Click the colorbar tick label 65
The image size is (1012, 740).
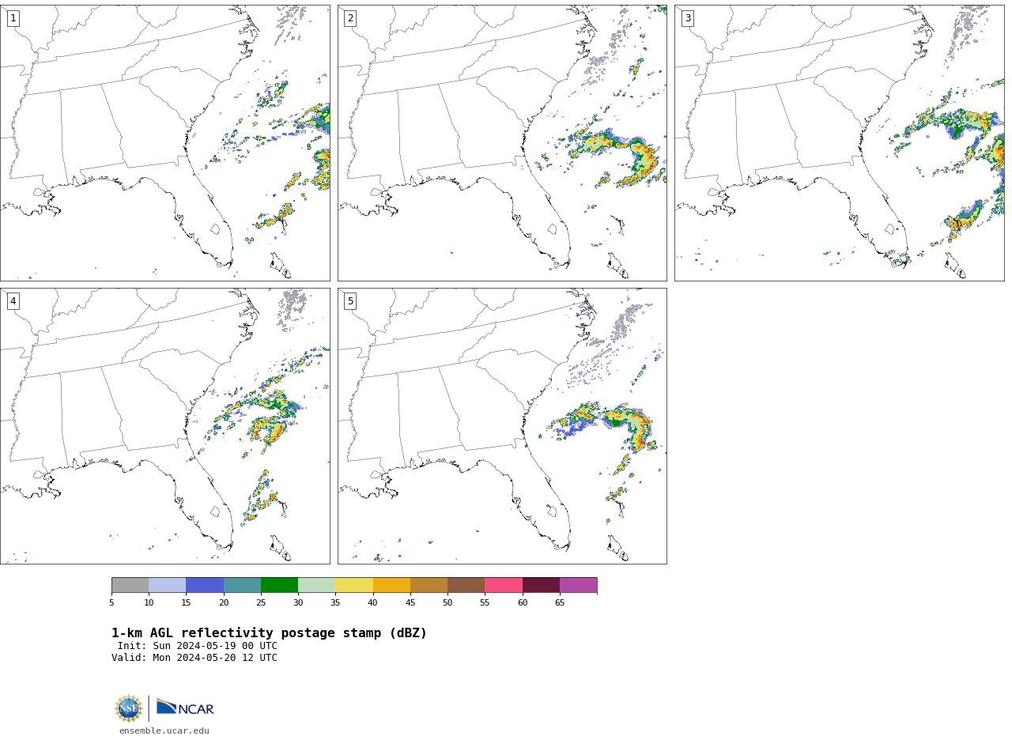[x=560, y=603]
